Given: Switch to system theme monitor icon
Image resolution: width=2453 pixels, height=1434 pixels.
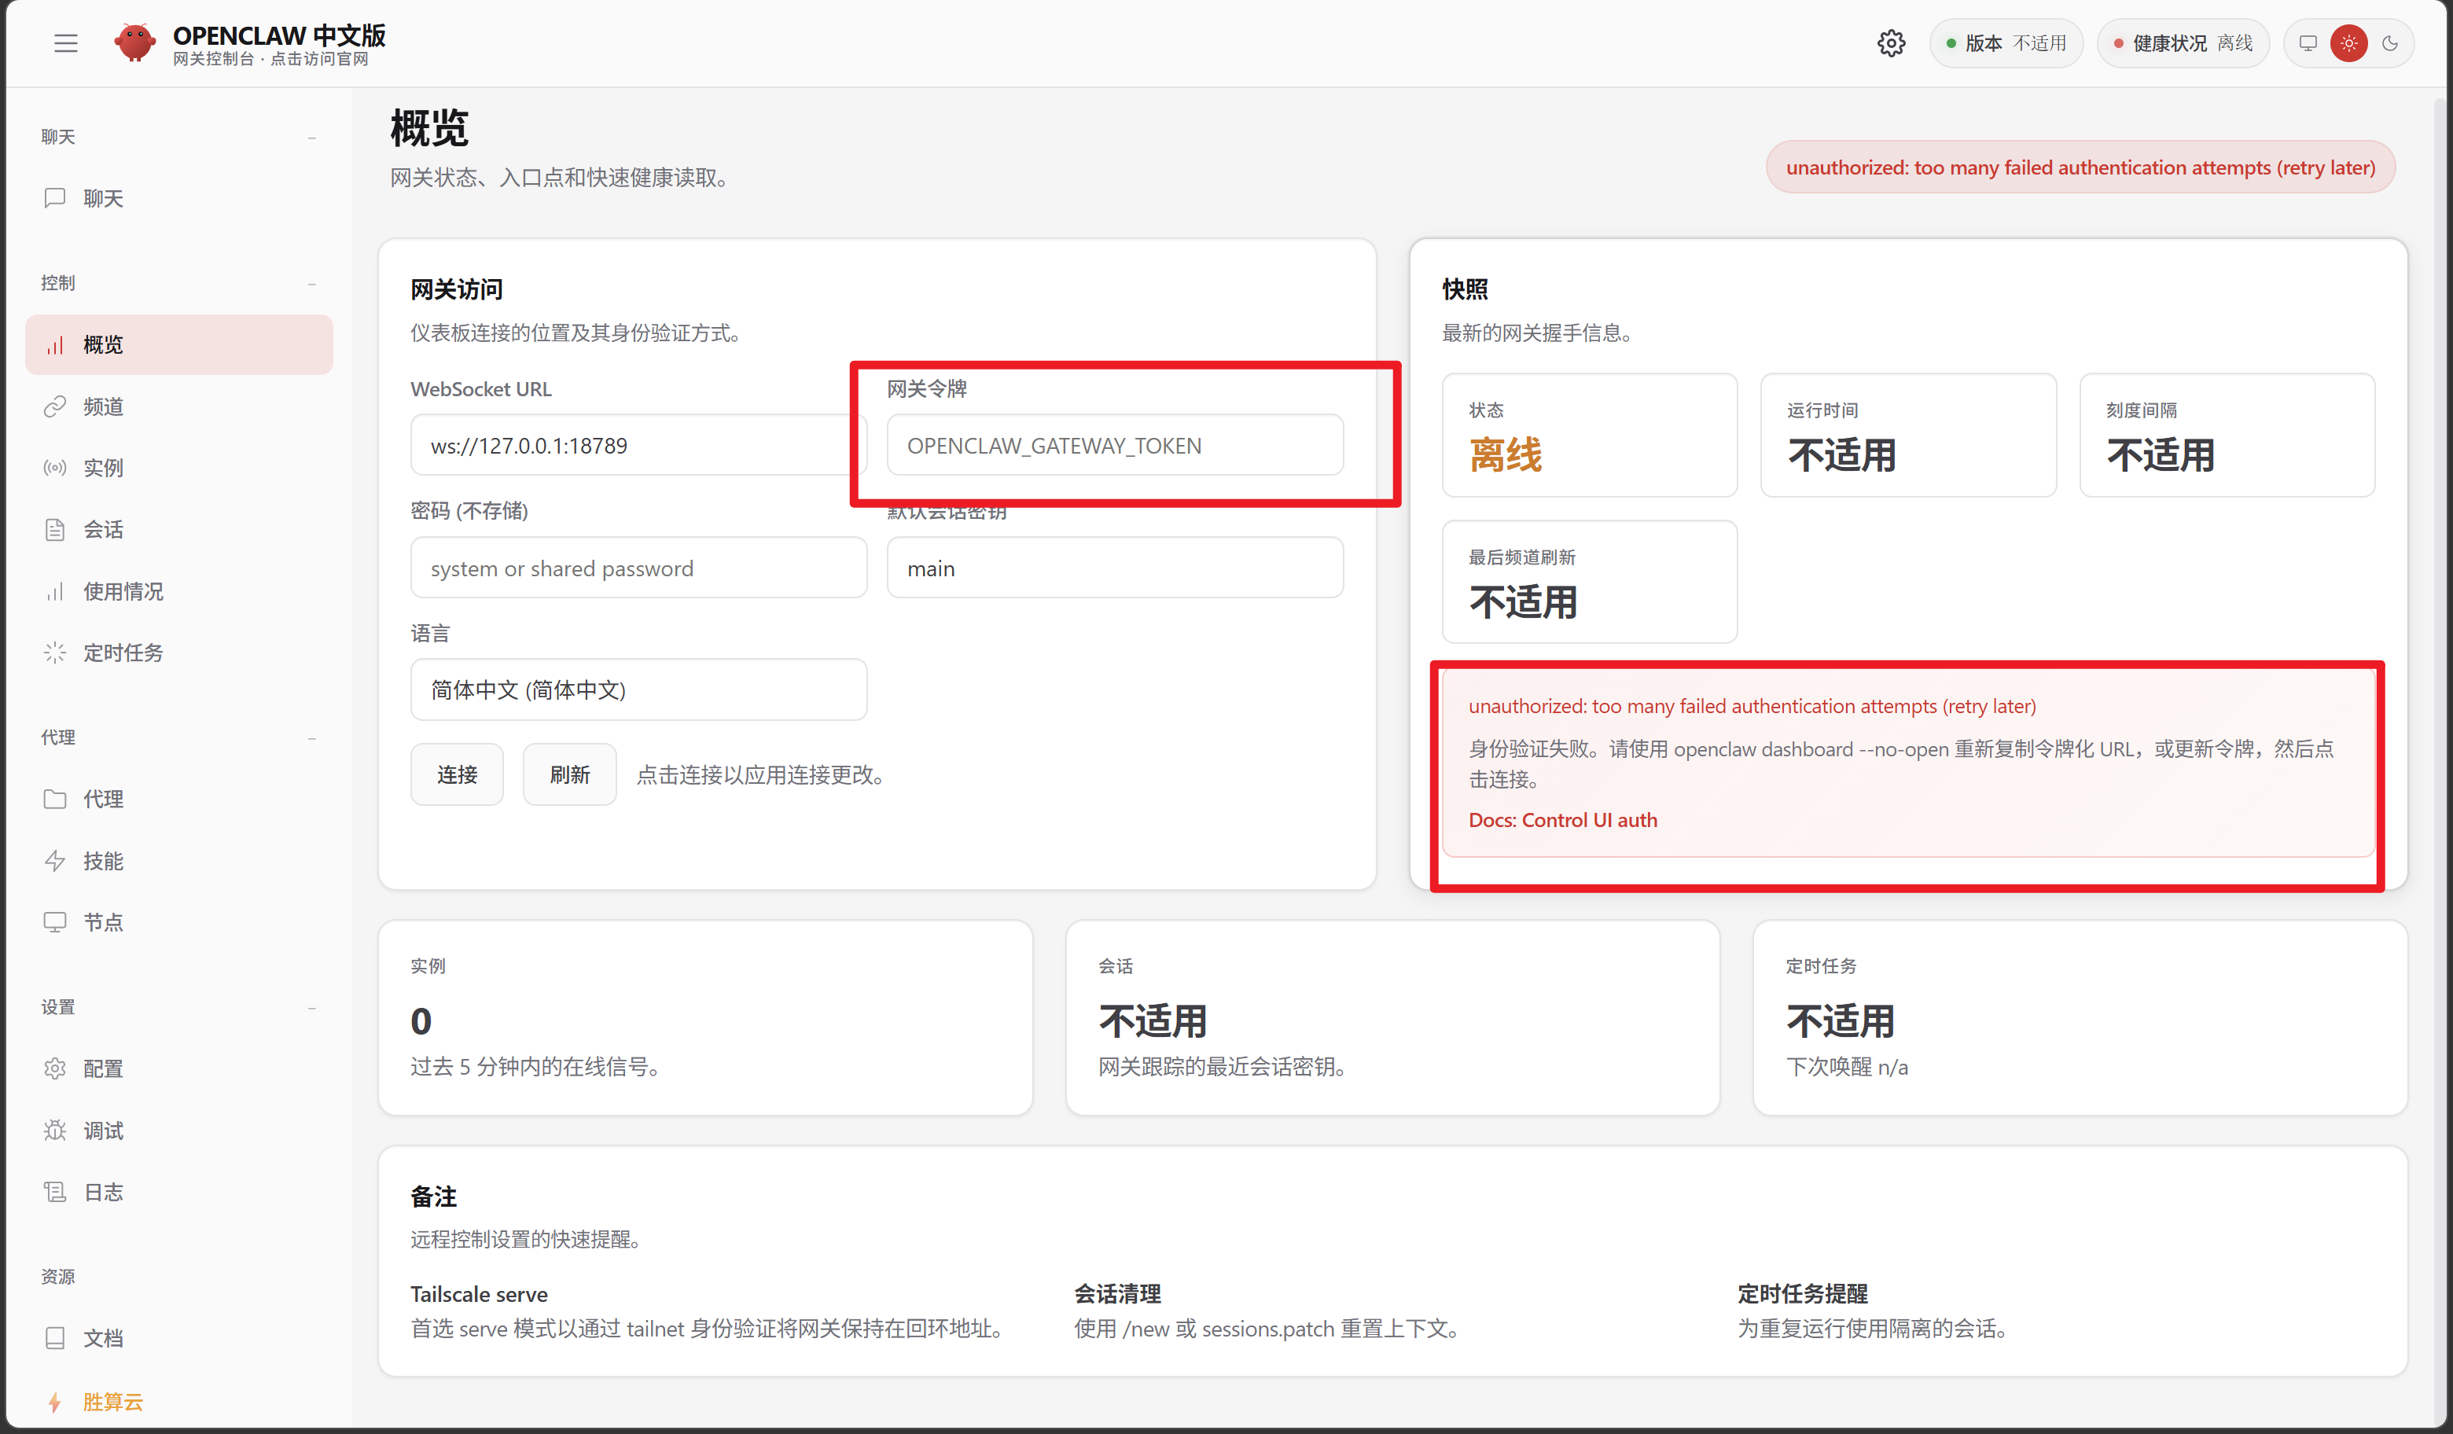Looking at the screenshot, I should [x=2308, y=42].
